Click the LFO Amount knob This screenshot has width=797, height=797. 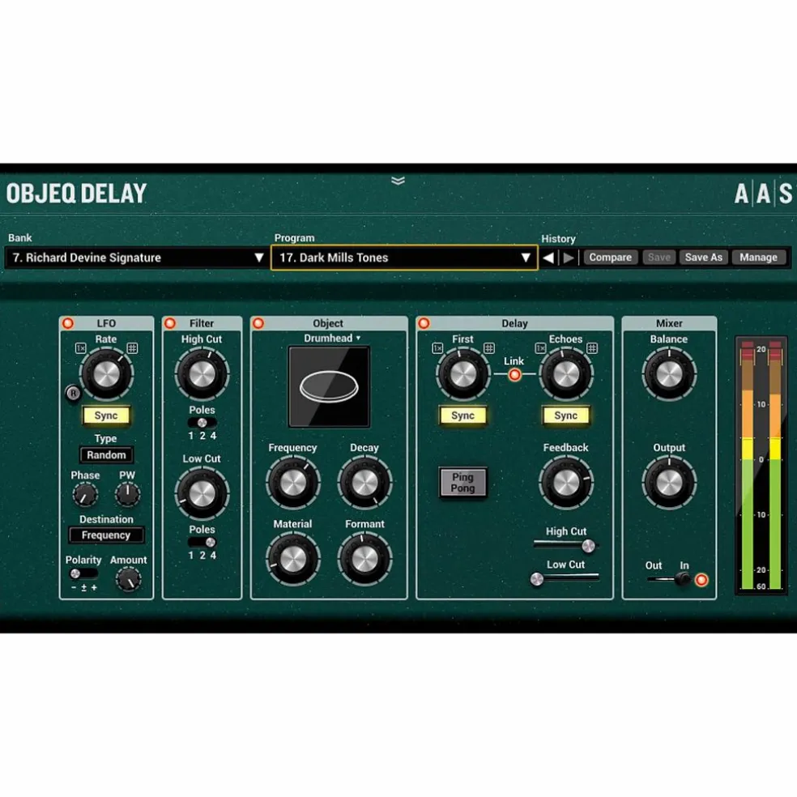click(128, 579)
